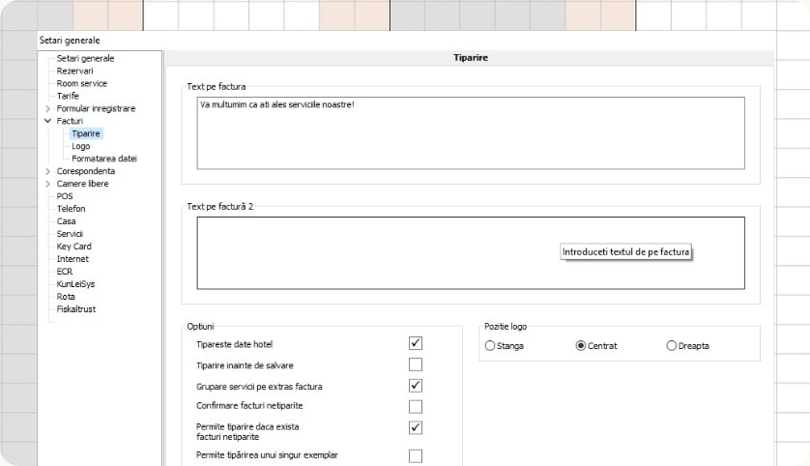This screenshot has width=810, height=466.
Task: Click into Text pe factura field
Action: (471, 132)
